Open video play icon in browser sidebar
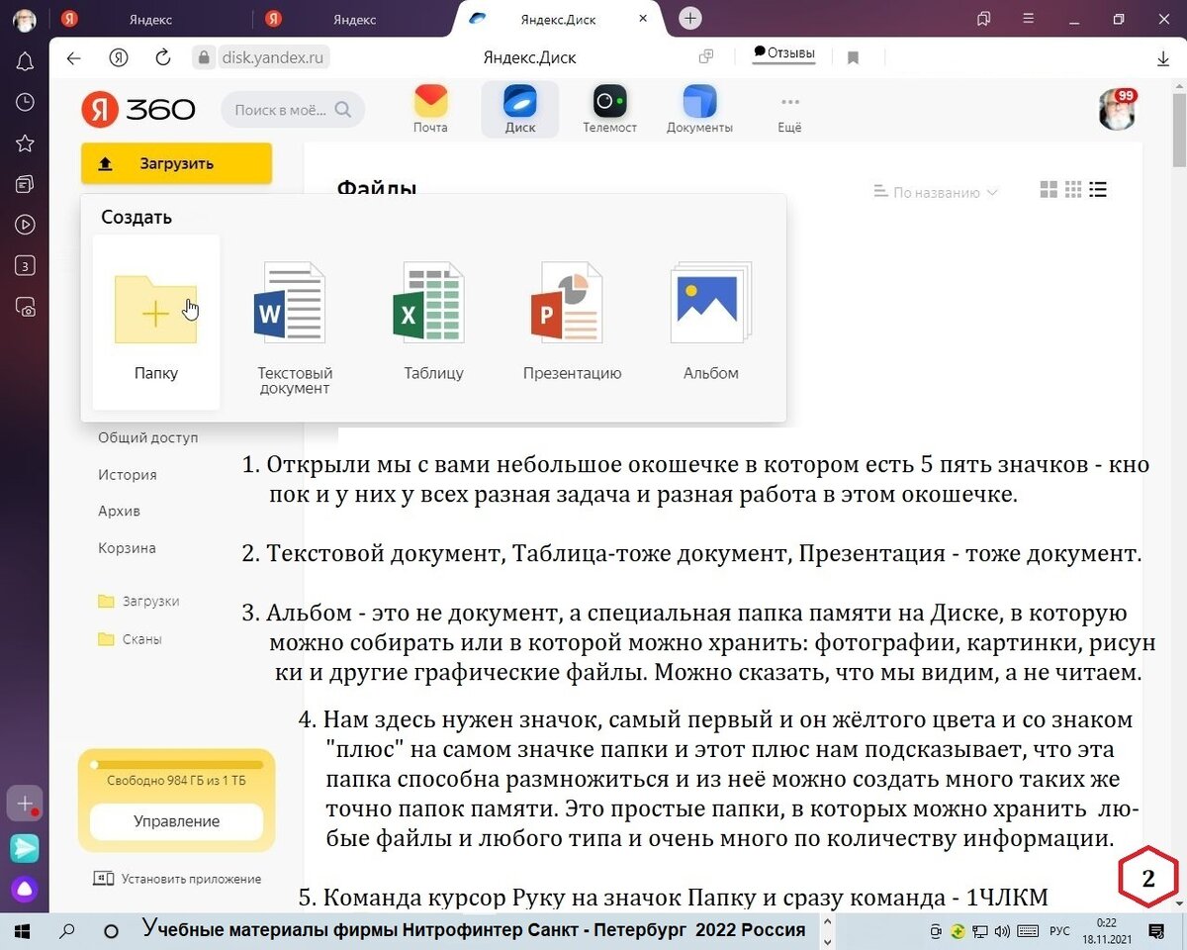 tap(25, 225)
